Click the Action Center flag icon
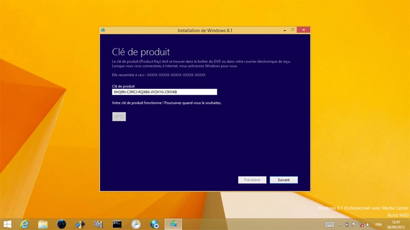 coord(354,224)
